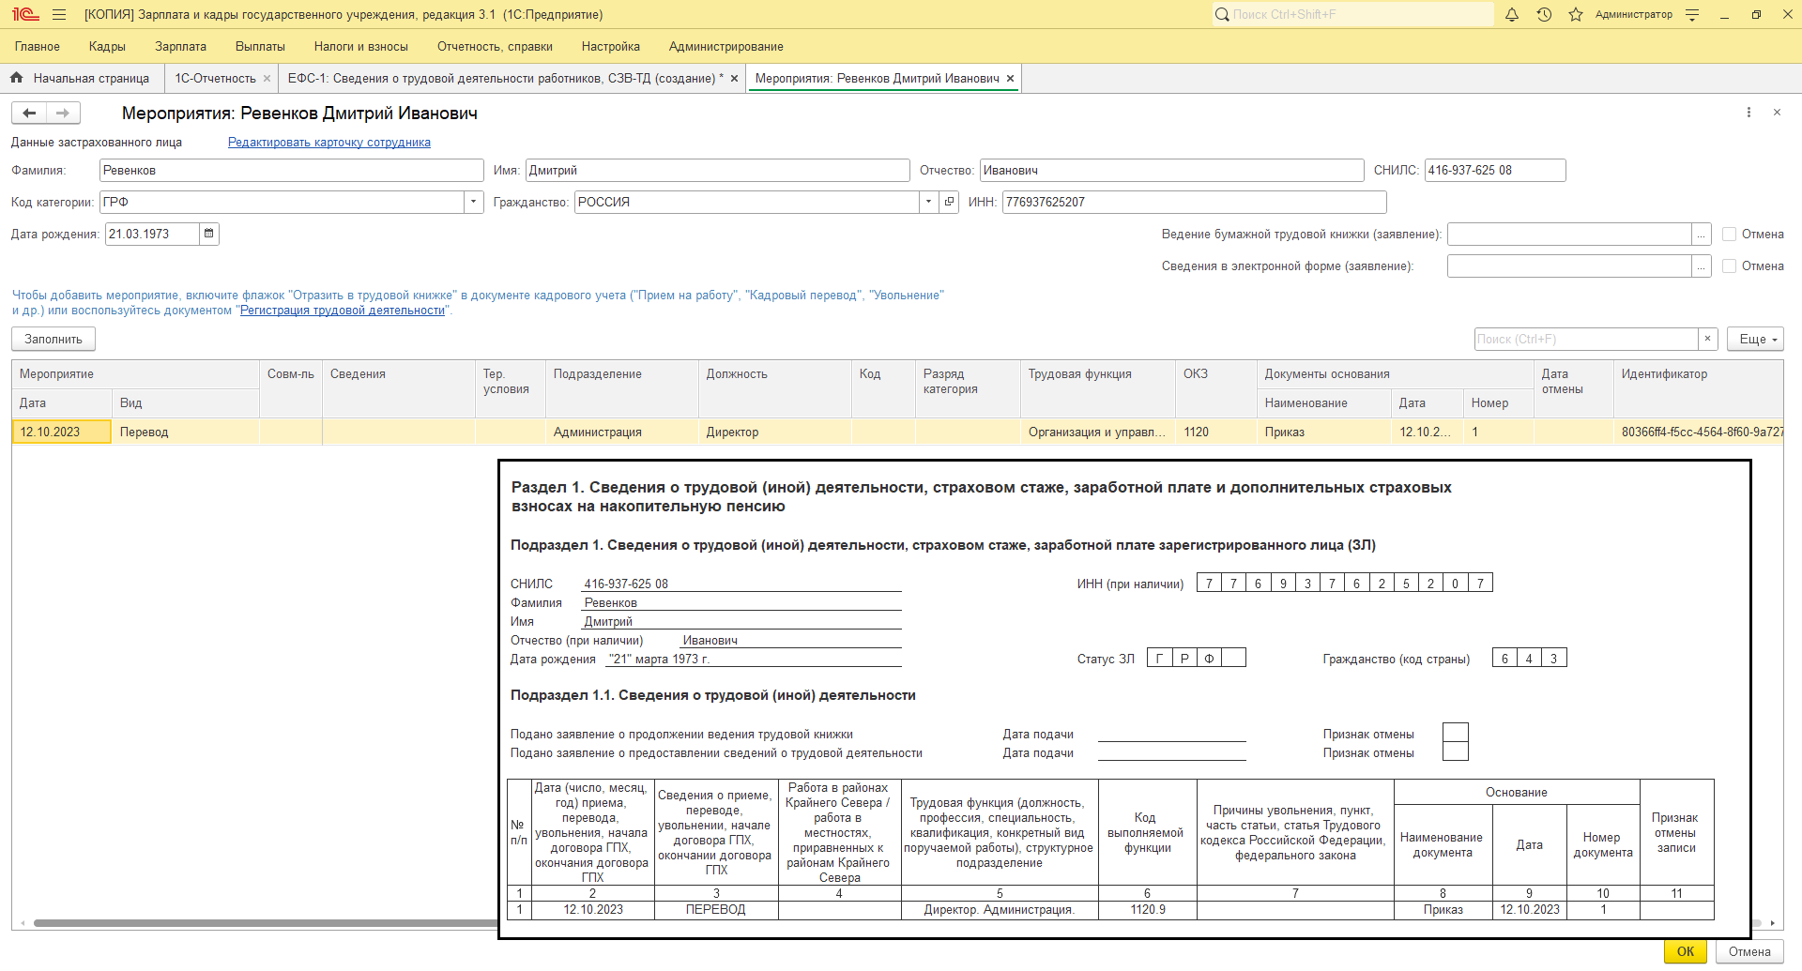The width and height of the screenshot is (1802, 971).
Task: Open the three-dot form options menu
Action: [1749, 113]
